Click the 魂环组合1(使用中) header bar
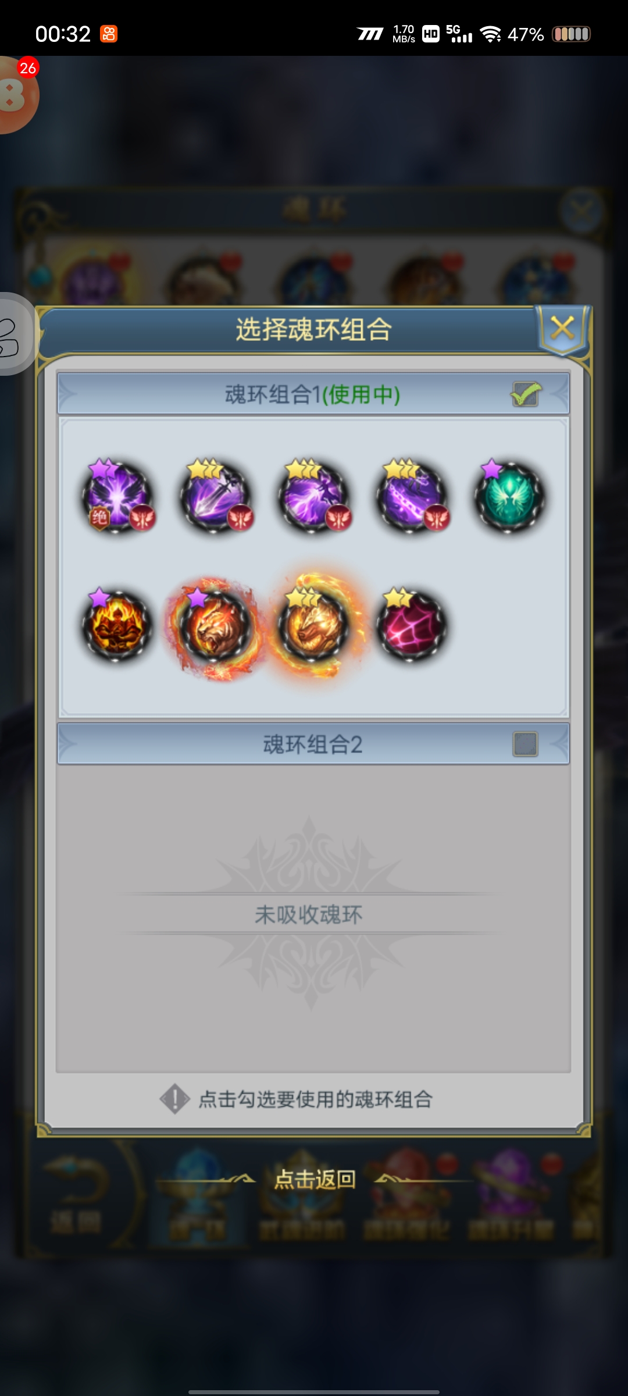 [313, 394]
